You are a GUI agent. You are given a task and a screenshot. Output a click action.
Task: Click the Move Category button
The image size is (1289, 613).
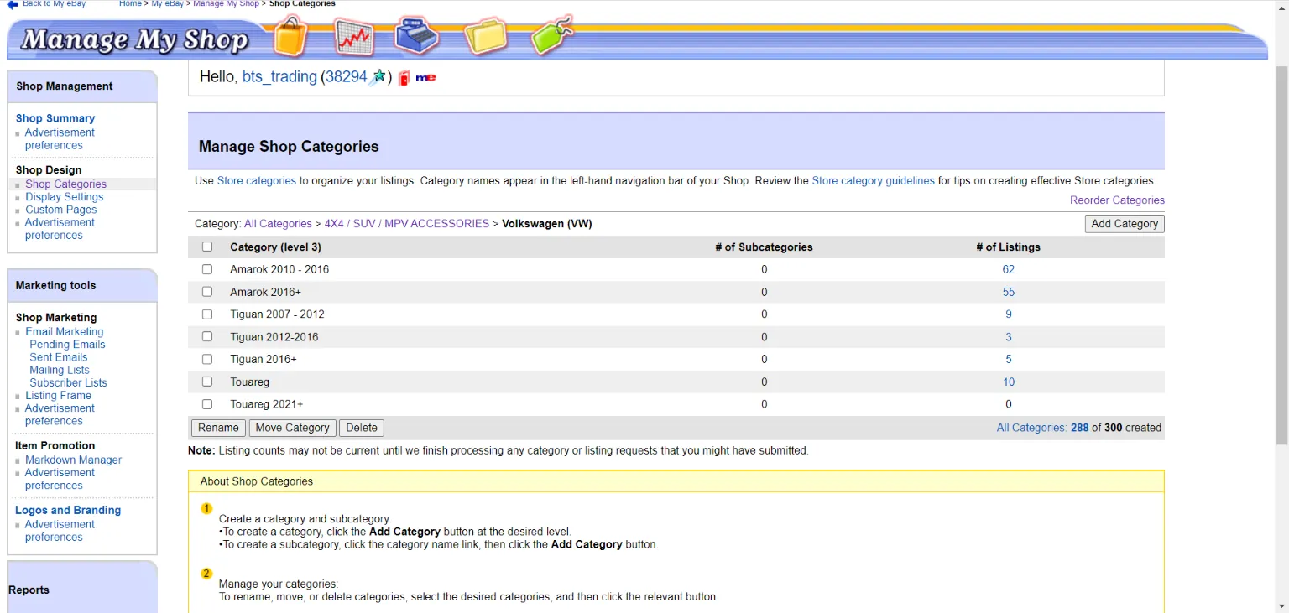pos(292,428)
